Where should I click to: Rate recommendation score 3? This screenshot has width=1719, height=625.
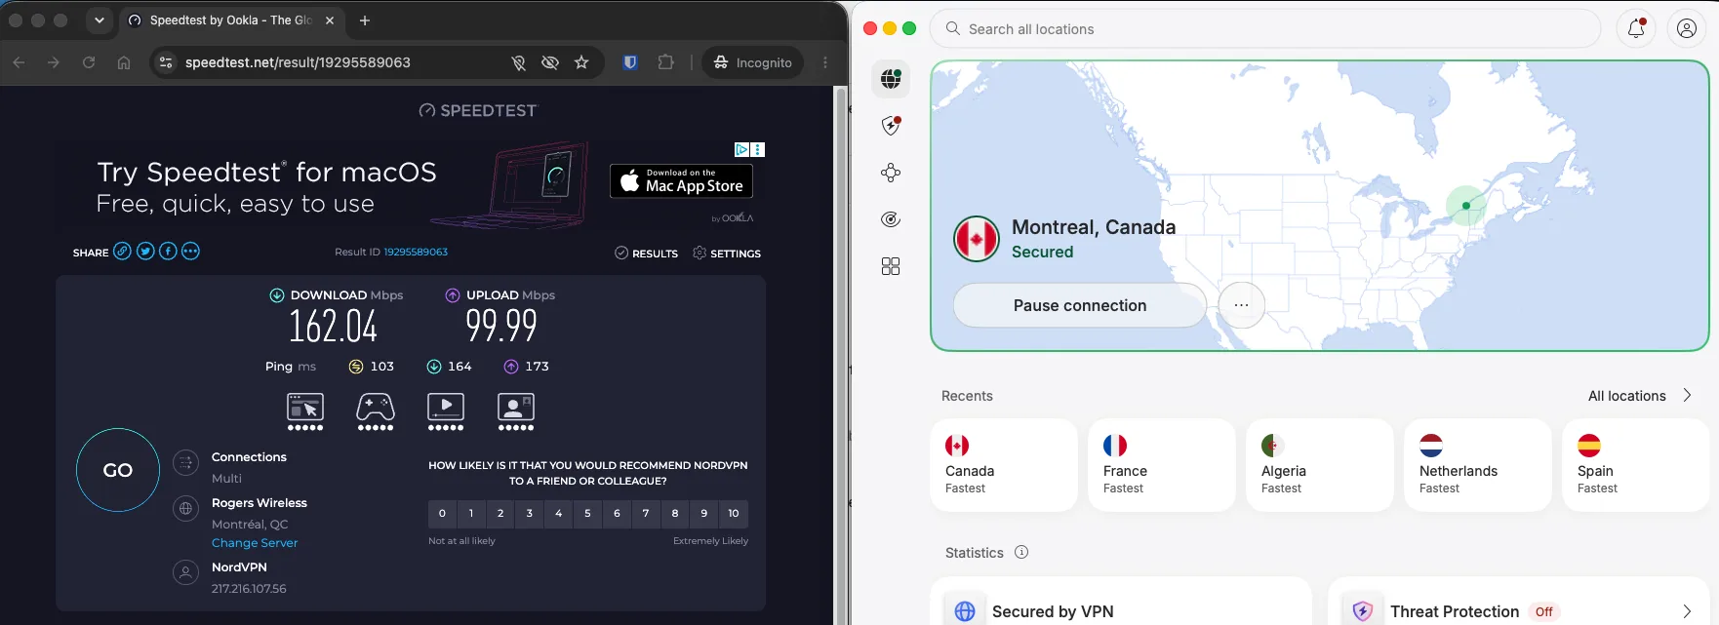pos(530,513)
